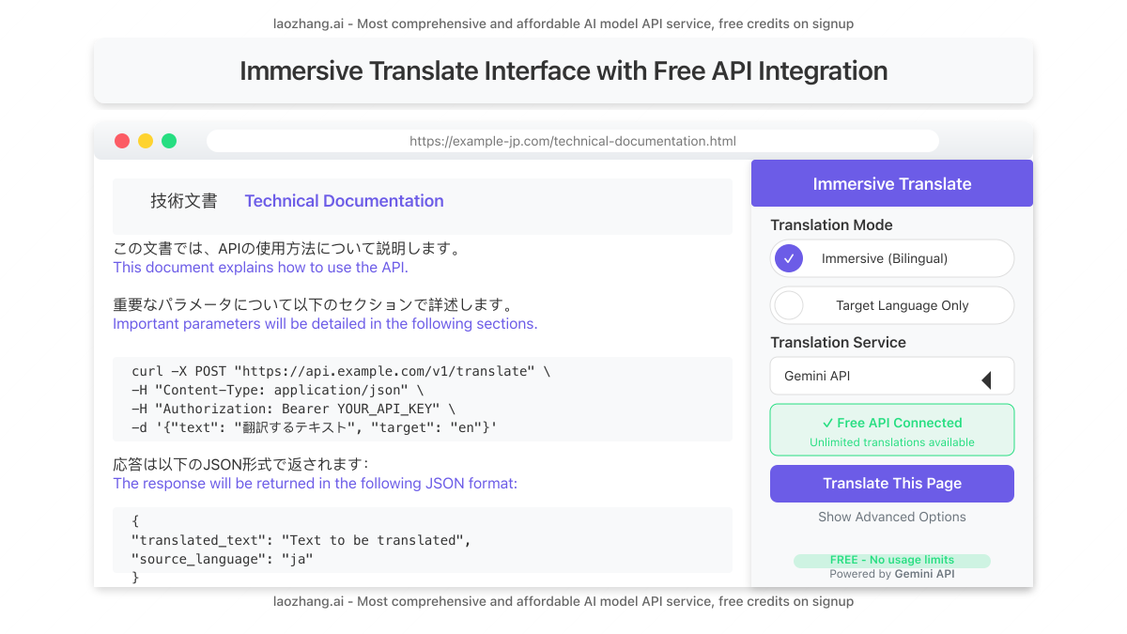
Task: Select the Immersive (Bilingual) radio option
Action: [x=892, y=258]
